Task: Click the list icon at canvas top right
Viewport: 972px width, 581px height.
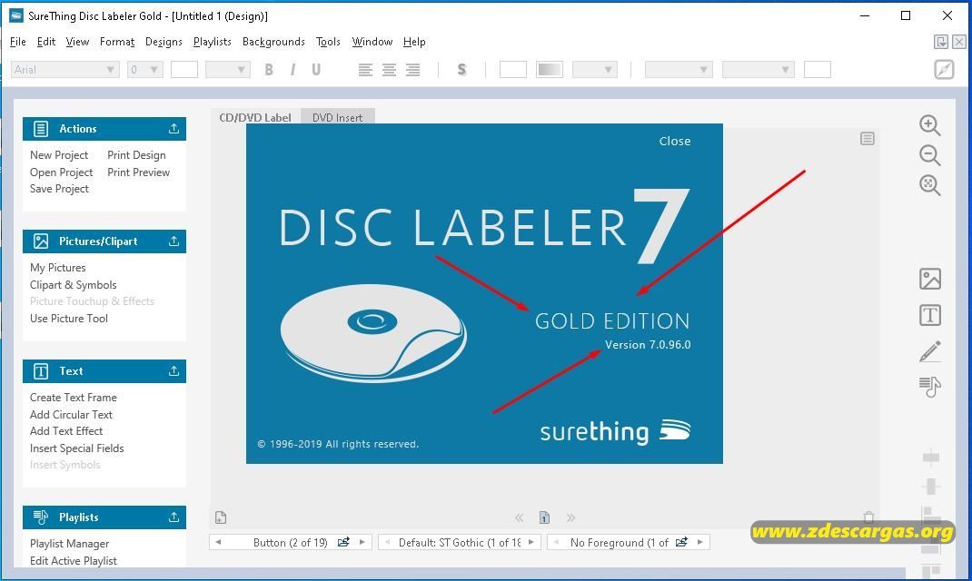Action: [x=868, y=138]
